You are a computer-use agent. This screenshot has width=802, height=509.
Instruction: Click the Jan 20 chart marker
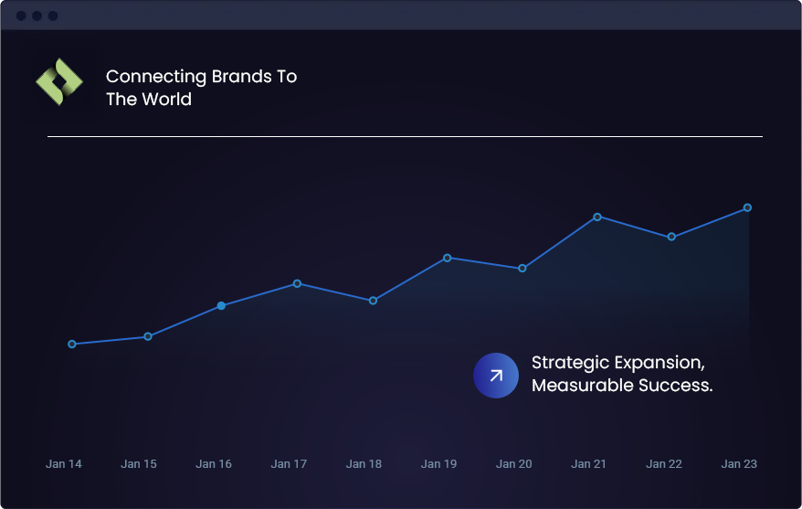[522, 269]
